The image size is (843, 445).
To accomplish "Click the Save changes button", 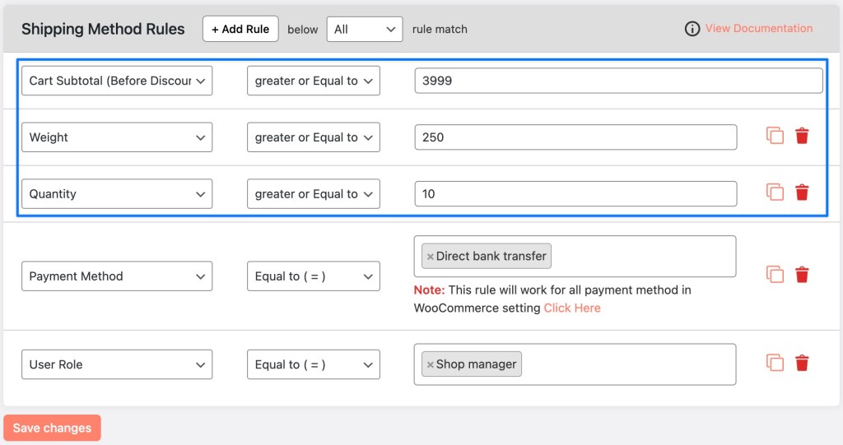I will click(52, 428).
